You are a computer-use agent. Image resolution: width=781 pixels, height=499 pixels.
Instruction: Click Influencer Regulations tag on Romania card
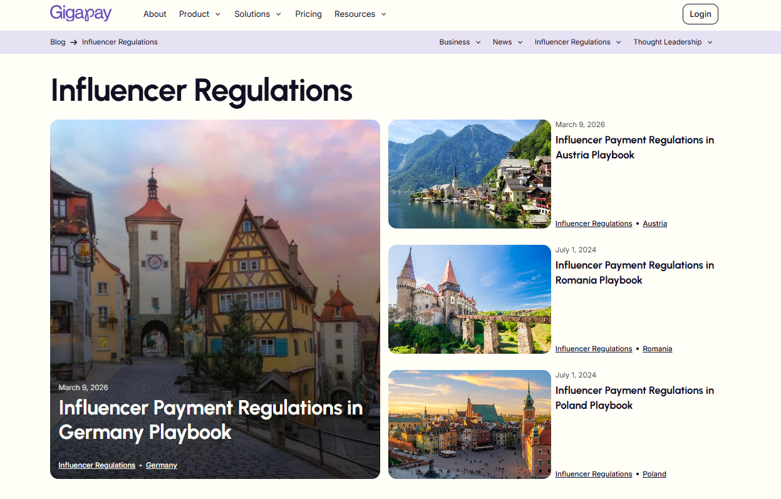pyautogui.click(x=594, y=349)
